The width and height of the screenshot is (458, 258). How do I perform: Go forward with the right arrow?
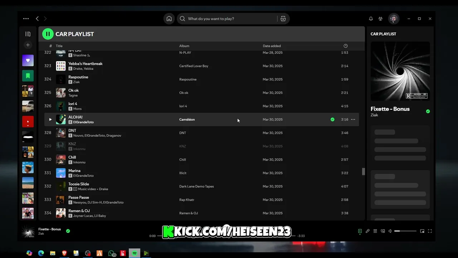(45, 19)
